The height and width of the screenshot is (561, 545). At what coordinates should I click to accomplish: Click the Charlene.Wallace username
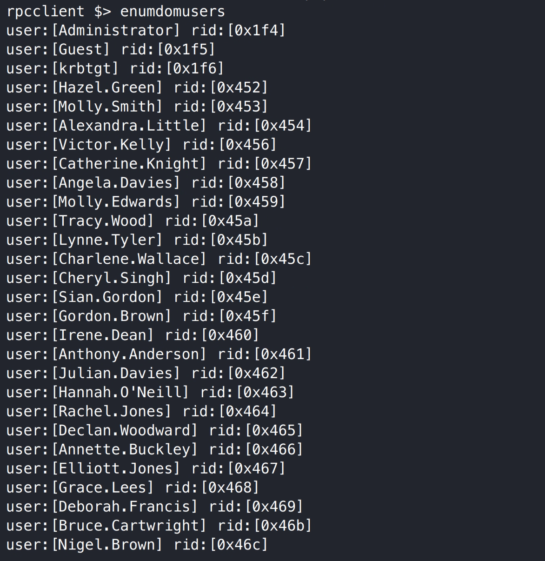click(x=129, y=259)
